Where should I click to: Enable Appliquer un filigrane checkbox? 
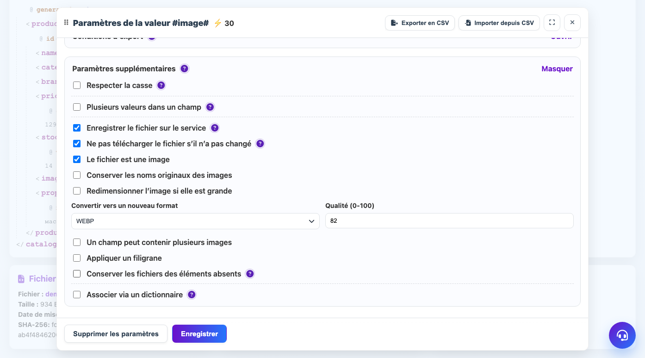click(77, 258)
